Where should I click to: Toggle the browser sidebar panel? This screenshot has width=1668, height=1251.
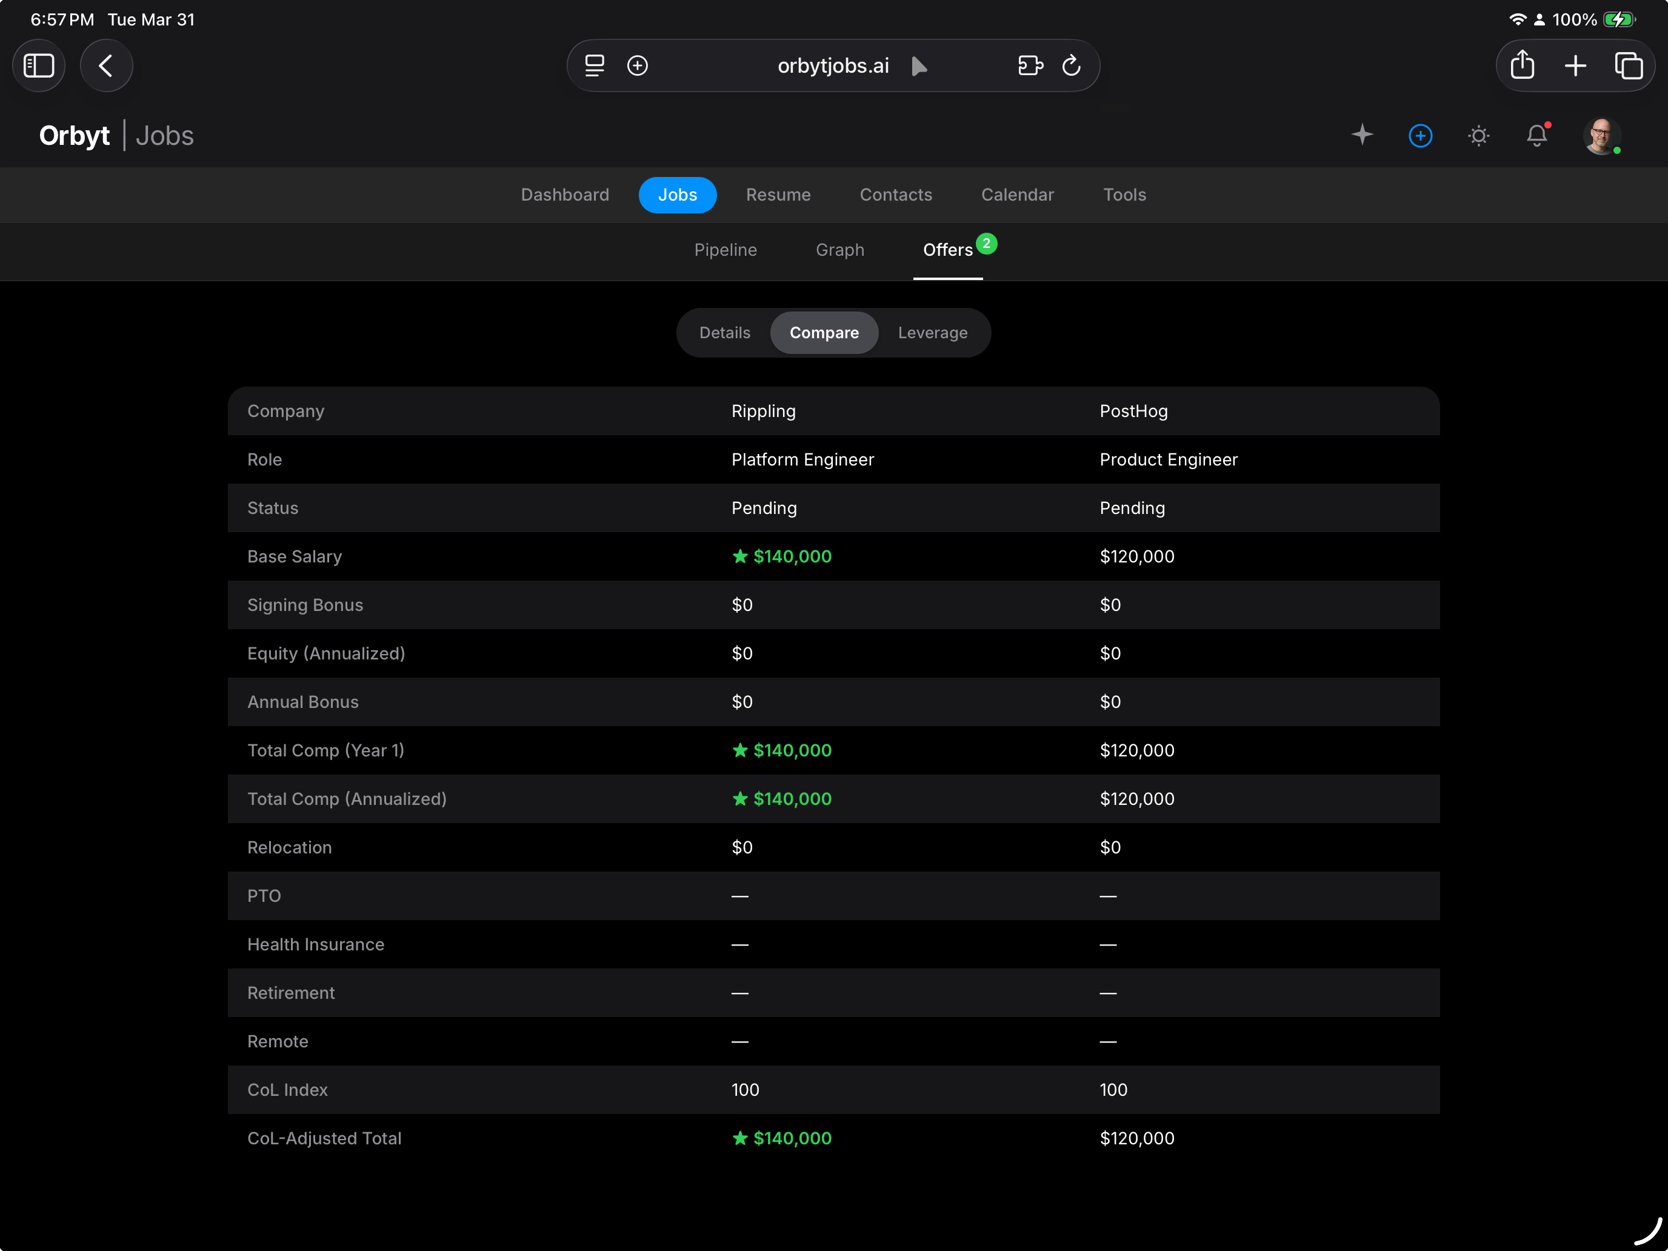pyautogui.click(x=38, y=65)
